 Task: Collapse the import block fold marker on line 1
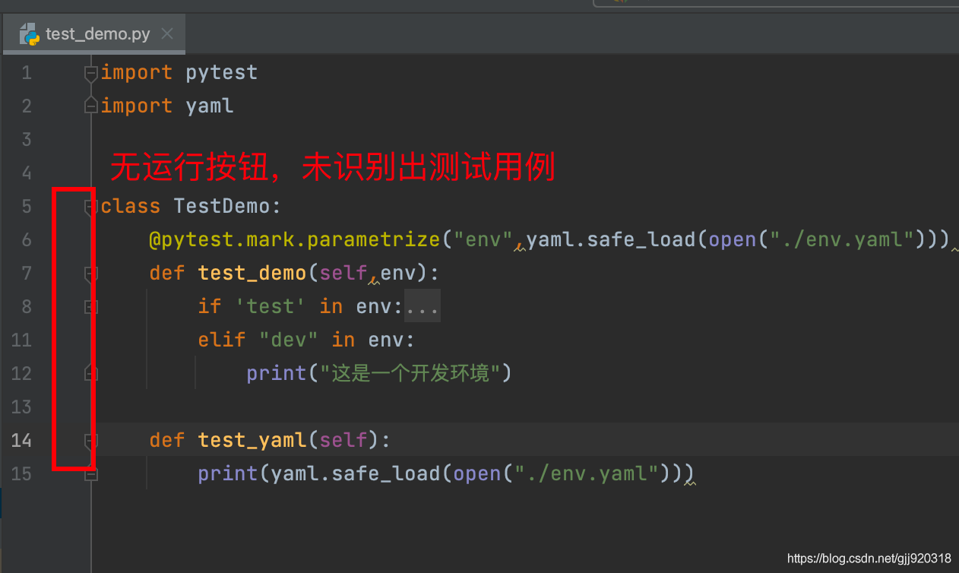point(91,73)
